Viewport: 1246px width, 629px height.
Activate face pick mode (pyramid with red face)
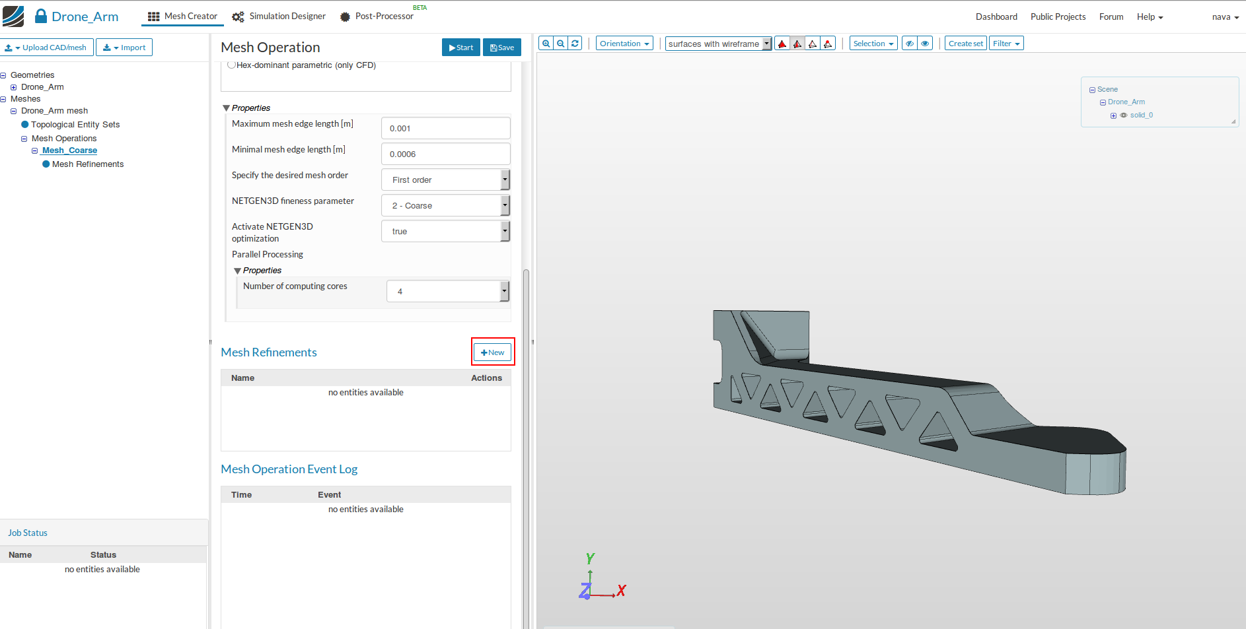click(x=797, y=44)
